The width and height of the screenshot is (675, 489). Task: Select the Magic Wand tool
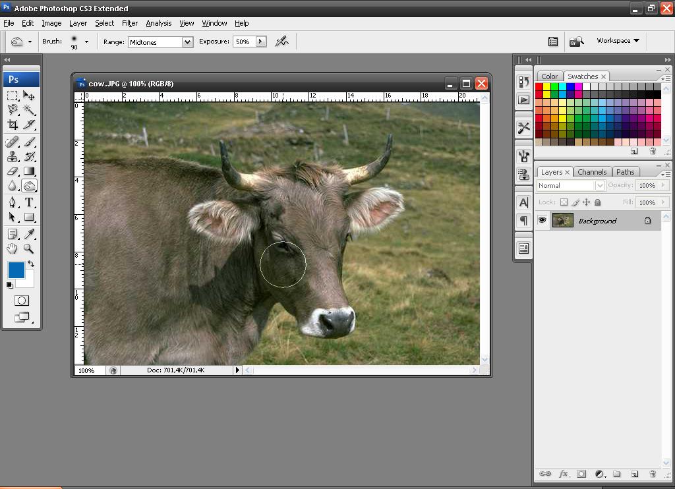tap(29, 110)
